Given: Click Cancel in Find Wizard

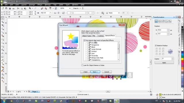Looking at the screenshot, I should (x=107, y=72).
